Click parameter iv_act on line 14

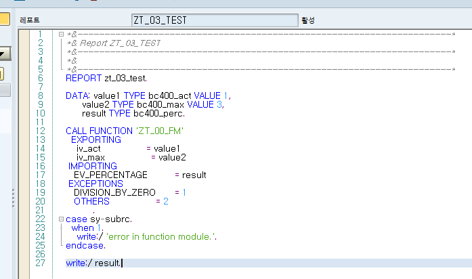(x=89, y=149)
